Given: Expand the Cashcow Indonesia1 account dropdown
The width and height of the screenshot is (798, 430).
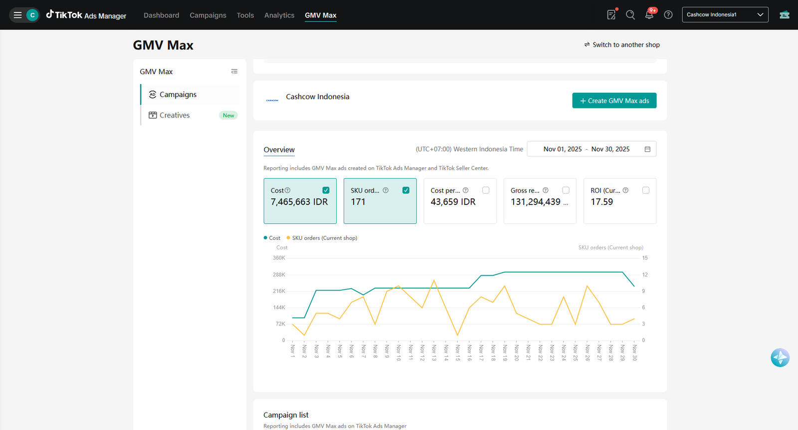Looking at the screenshot, I should pos(725,15).
